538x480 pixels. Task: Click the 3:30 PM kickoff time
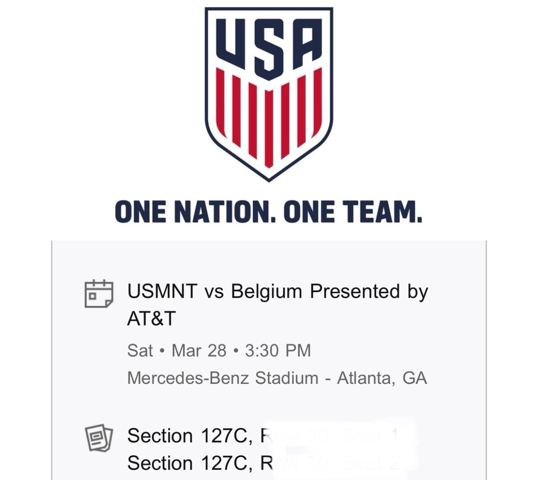[x=278, y=351]
